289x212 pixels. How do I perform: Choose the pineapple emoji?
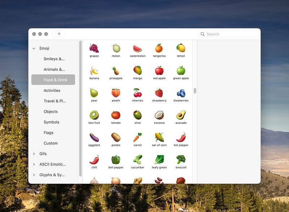pyautogui.click(x=116, y=70)
